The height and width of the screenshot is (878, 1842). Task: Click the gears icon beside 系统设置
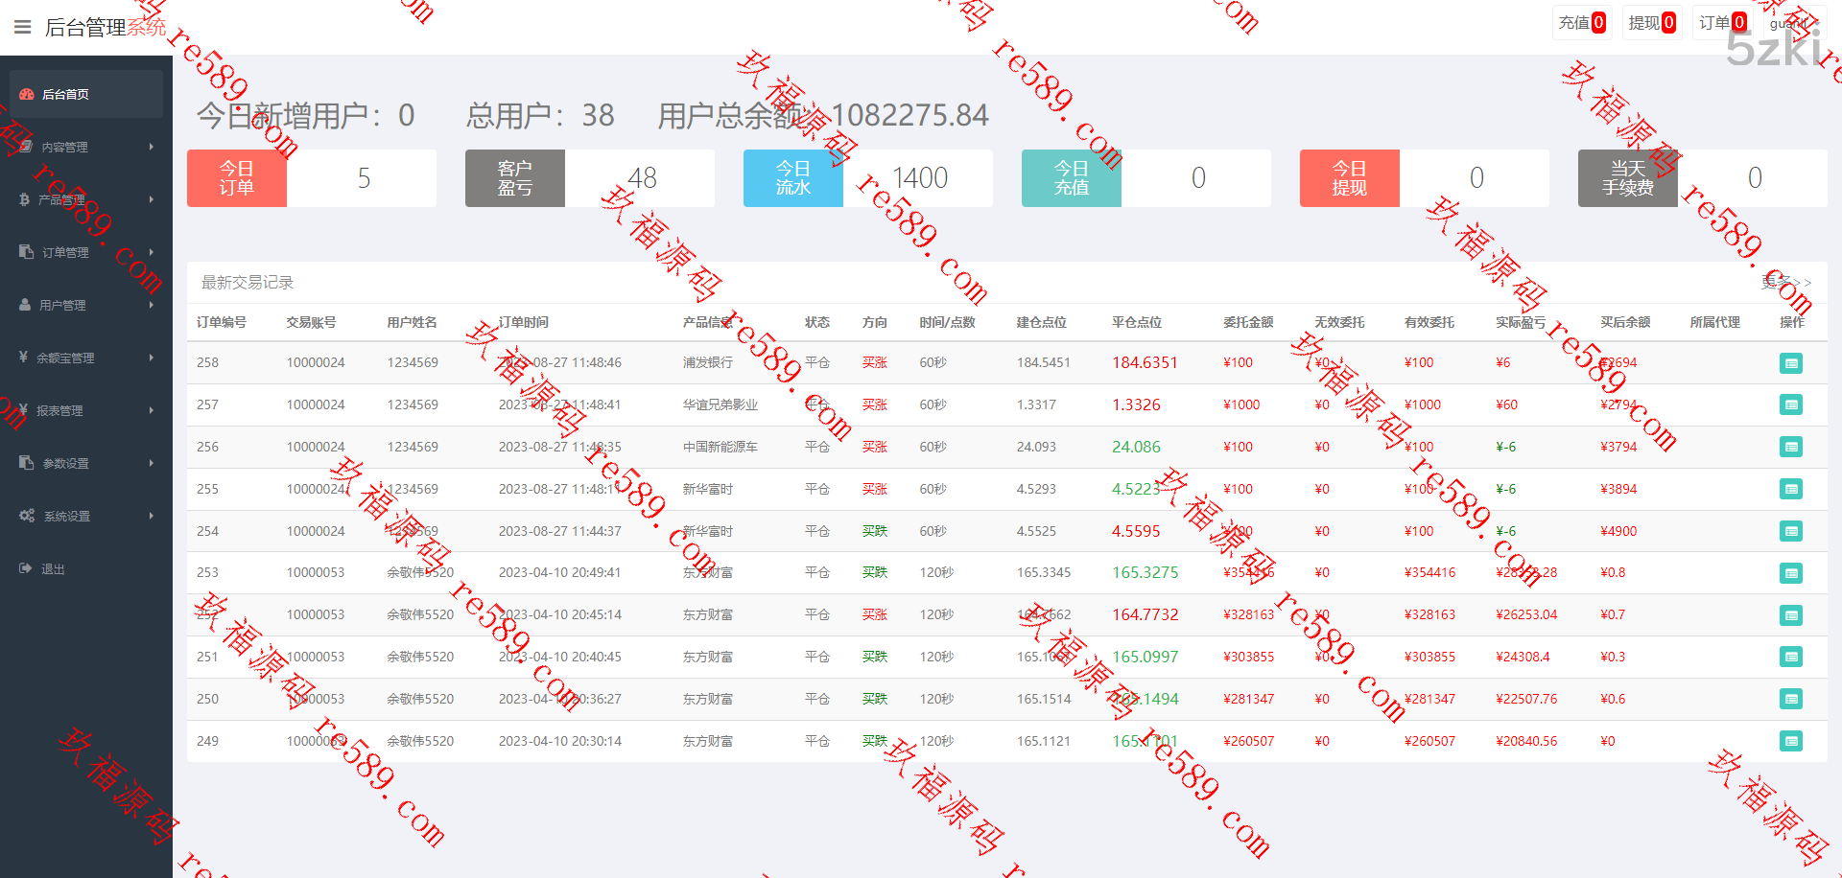pos(27,516)
